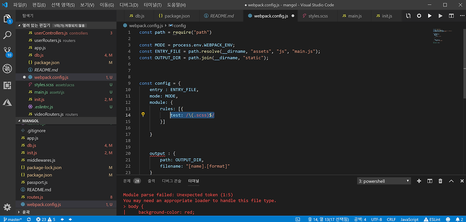Toggle ESLint status in status bar
This screenshot has width=466, height=222.
coord(432,219)
